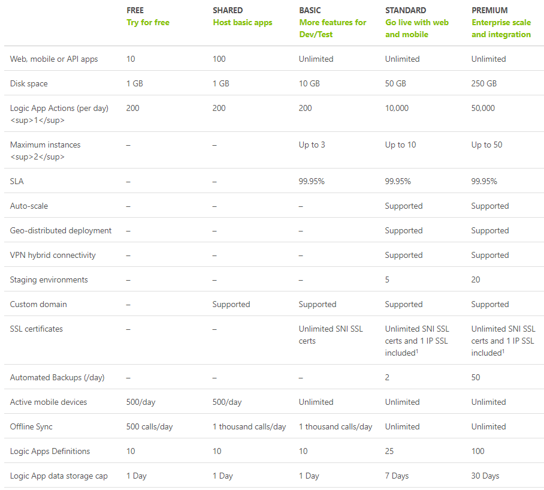
Task: Select the 'Geo-distributed deployment' row label
Action: (61, 230)
